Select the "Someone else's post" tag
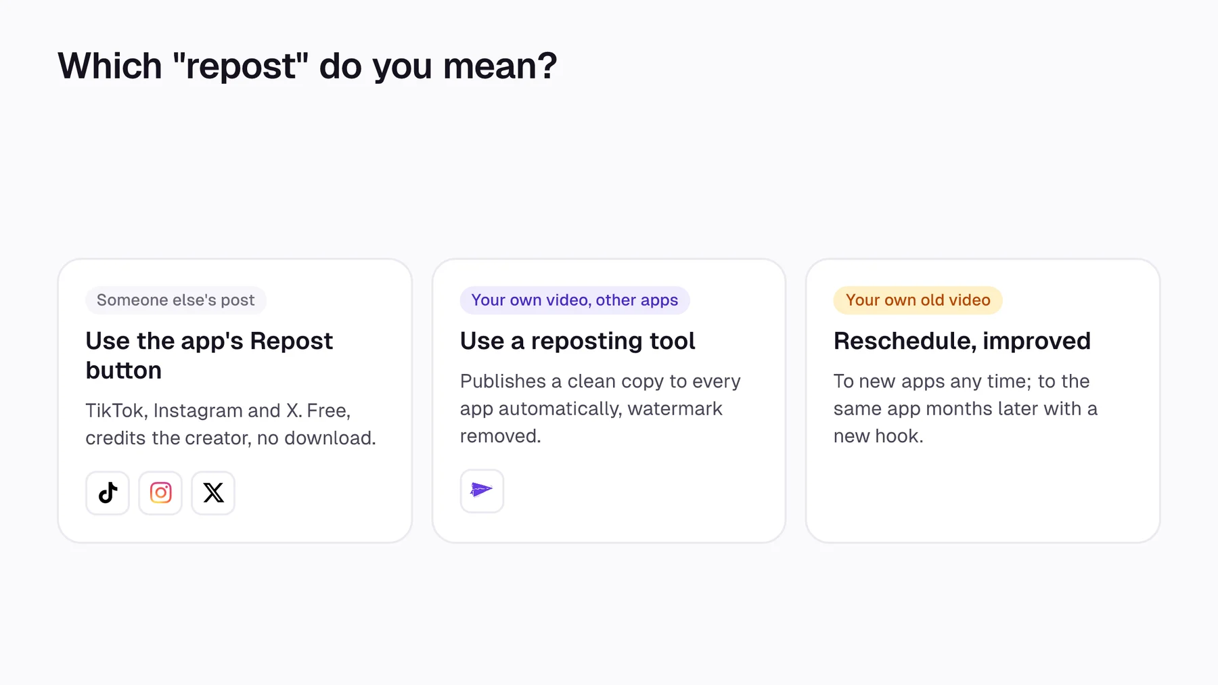The image size is (1218, 685). (176, 300)
